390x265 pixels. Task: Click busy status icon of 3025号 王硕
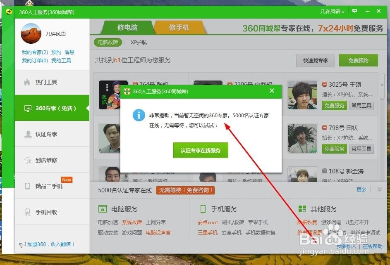(x=325, y=84)
